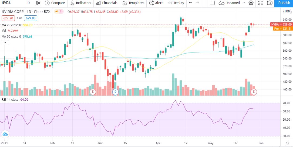Click the 640.00 price axis label
Viewport: 293px width, 147px height.
287,20
